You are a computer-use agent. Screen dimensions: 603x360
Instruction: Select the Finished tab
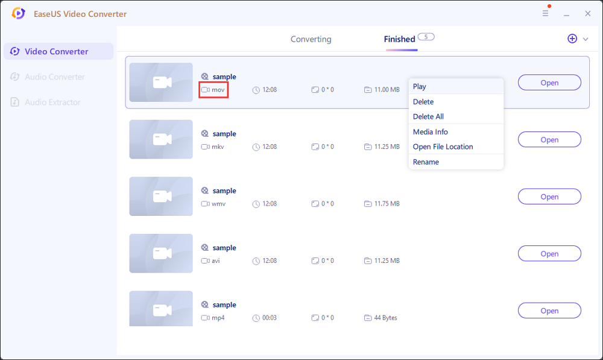pyautogui.click(x=399, y=39)
